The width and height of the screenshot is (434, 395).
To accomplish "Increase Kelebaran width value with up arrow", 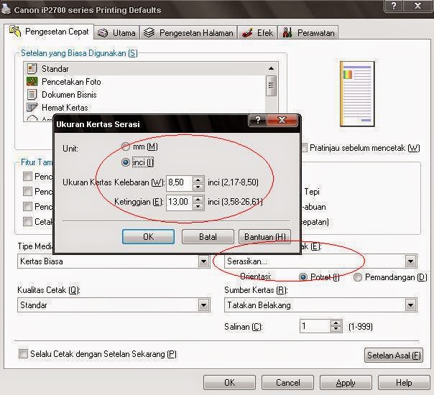I will 198,180.
